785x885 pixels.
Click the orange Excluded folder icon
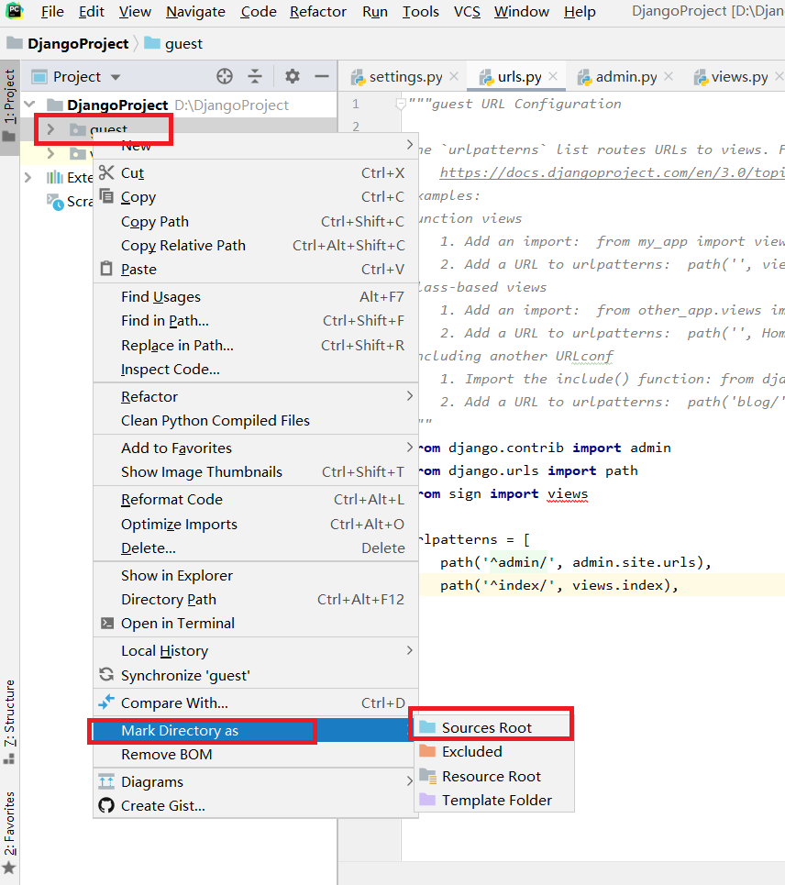point(427,751)
